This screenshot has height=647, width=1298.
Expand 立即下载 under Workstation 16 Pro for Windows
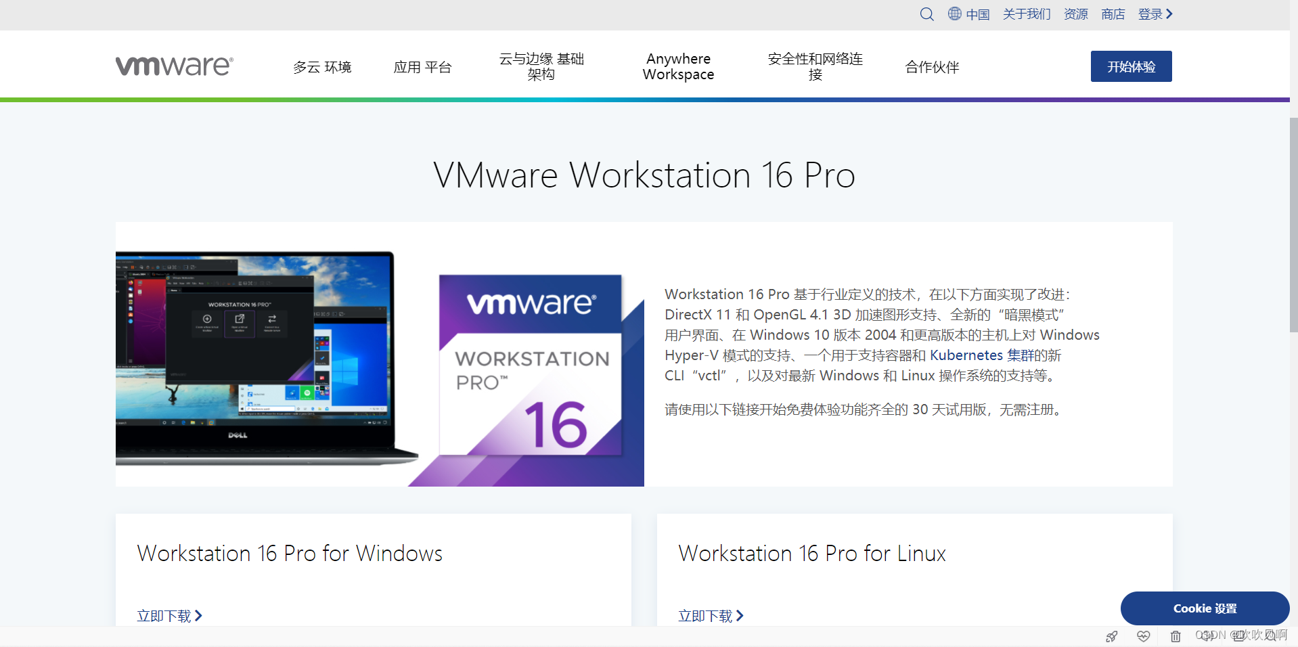coord(169,616)
